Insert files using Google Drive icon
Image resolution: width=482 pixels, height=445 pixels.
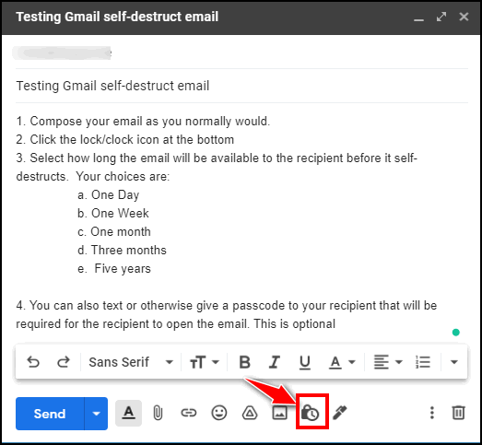(x=250, y=413)
